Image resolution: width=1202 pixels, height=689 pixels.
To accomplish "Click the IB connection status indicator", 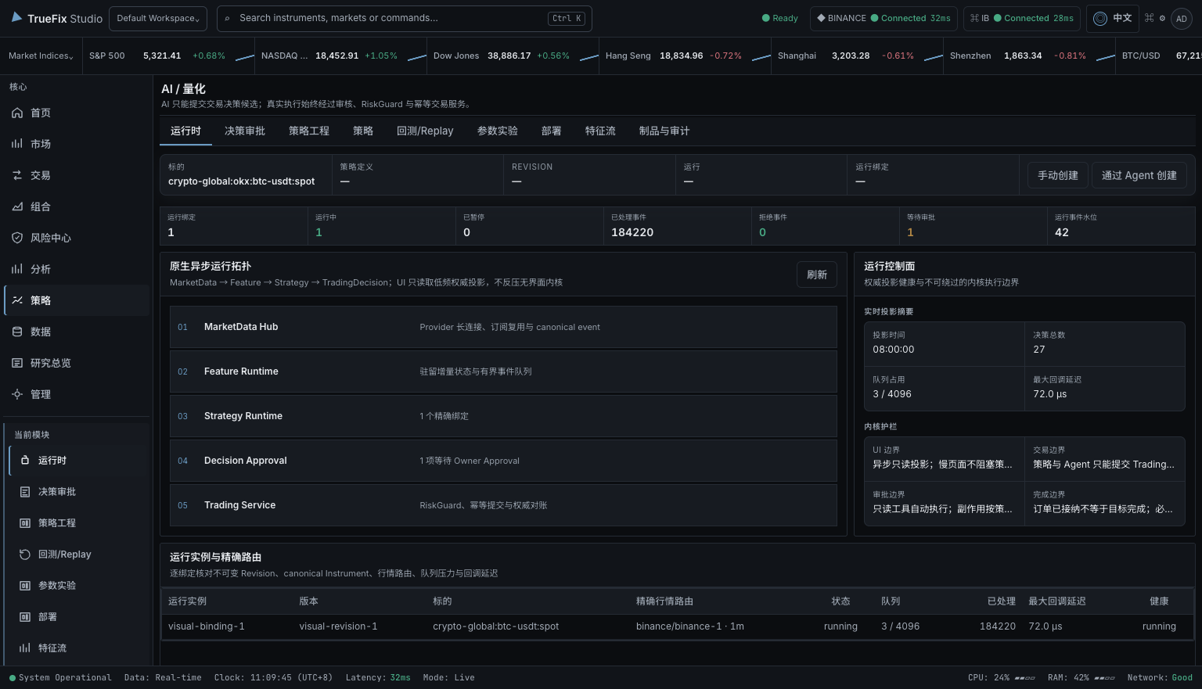I will [1021, 18].
